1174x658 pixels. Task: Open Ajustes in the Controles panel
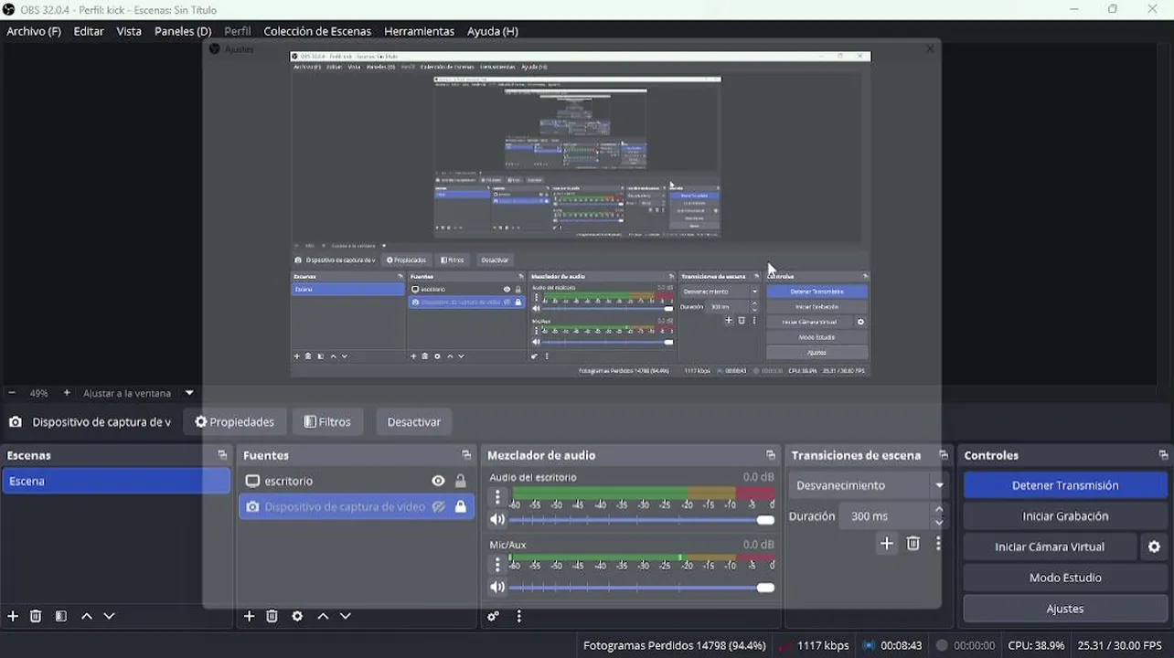[1065, 609]
